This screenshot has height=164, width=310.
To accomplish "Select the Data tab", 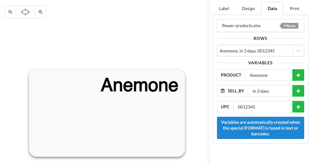I will point(272,9).
